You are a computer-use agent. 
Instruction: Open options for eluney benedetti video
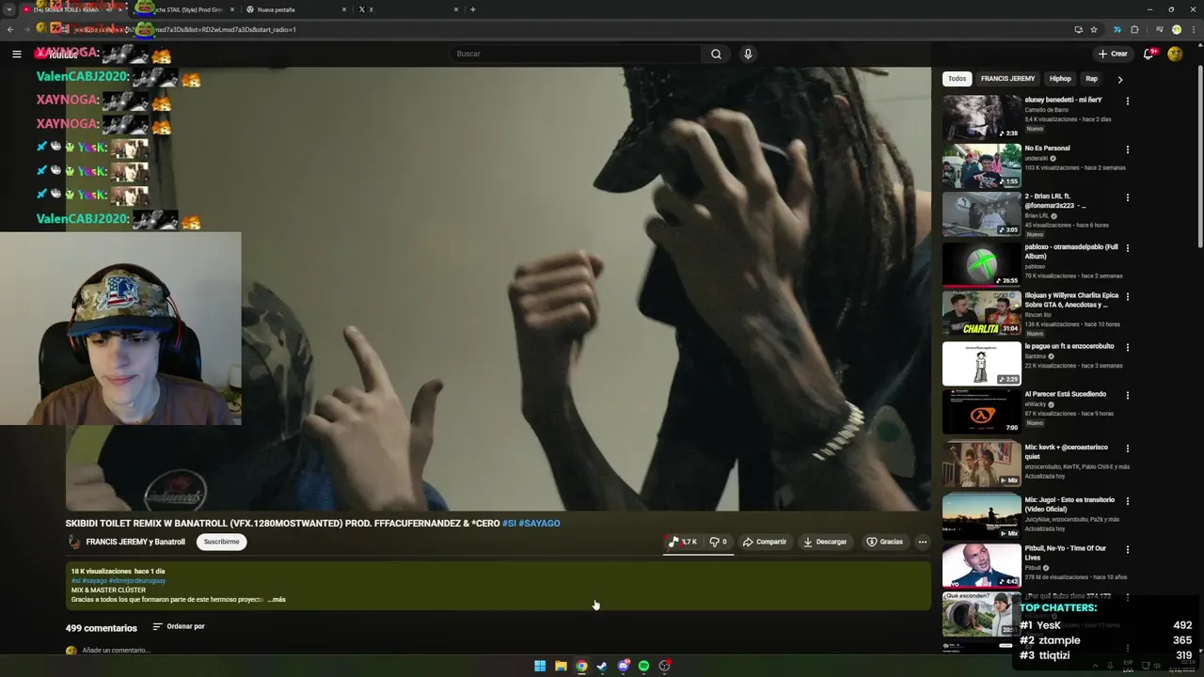(1127, 101)
